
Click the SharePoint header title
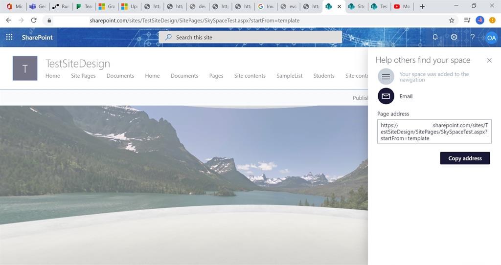tap(37, 37)
